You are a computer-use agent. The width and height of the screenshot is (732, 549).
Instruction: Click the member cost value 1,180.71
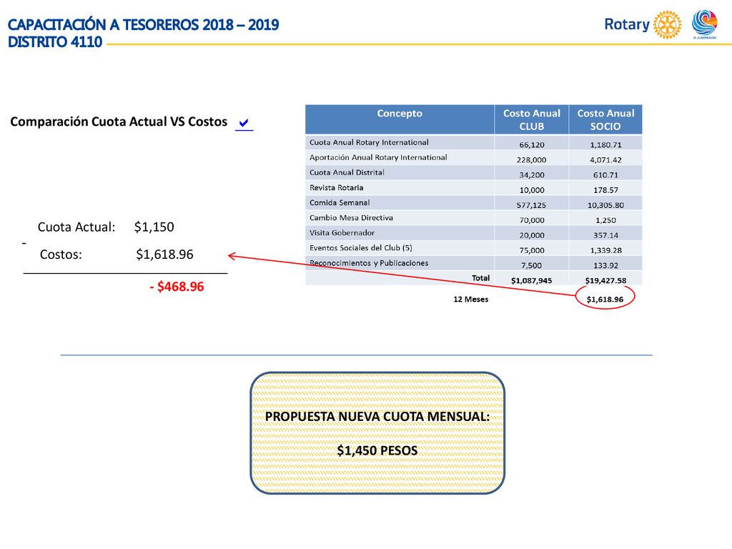[605, 144]
